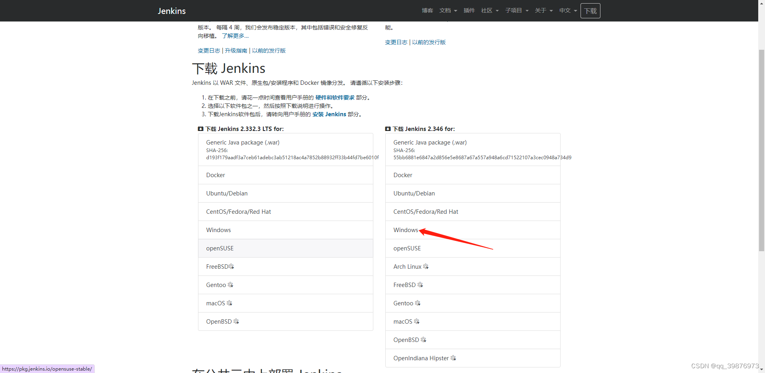Expand the 关于 dropdown menu

(543, 10)
